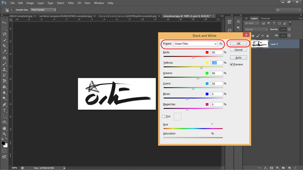Screen dimensions: 303x170
Task: Open the Normal blend mode dropdown
Action: coord(256,29)
